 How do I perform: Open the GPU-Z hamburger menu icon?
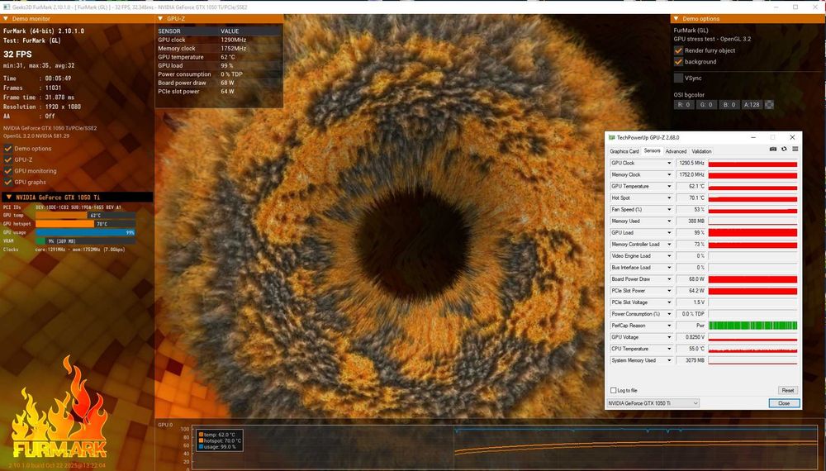point(795,150)
